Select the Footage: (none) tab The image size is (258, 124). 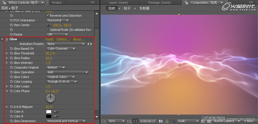click(x=159, y=3)
